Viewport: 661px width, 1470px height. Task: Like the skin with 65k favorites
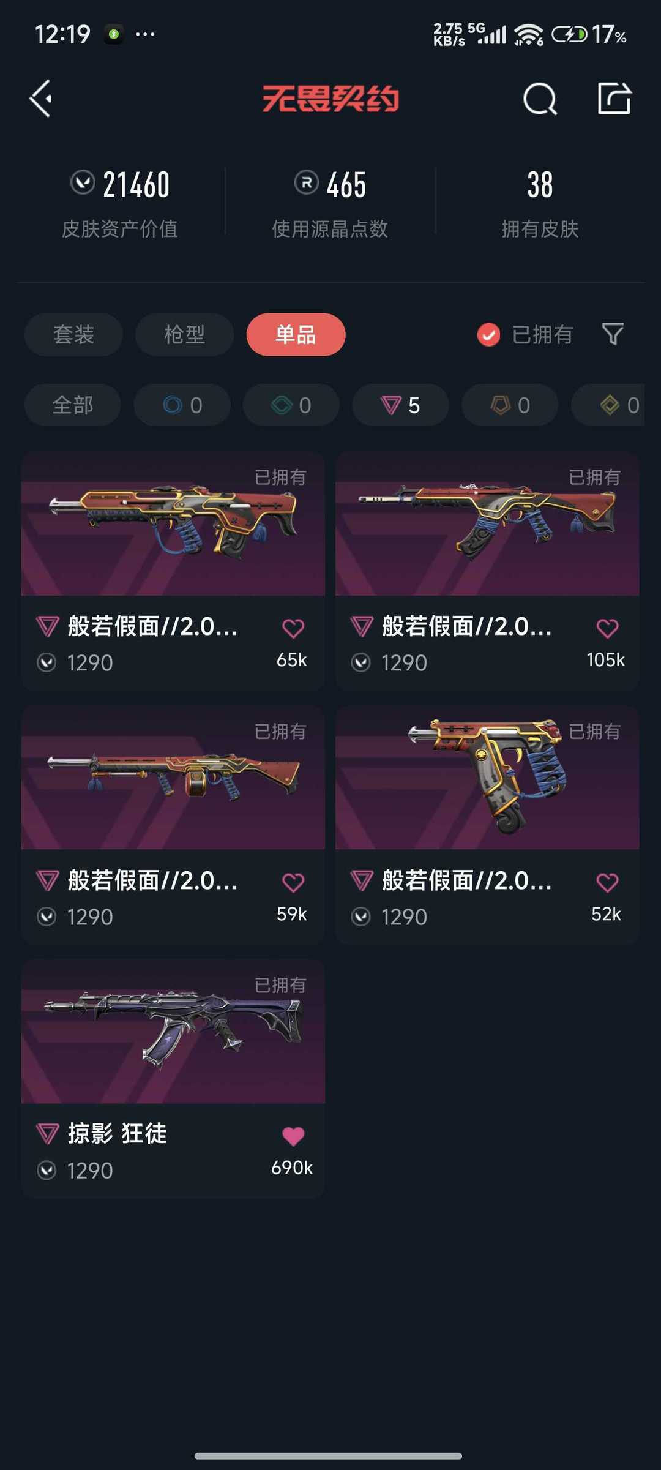pos(293,628)
